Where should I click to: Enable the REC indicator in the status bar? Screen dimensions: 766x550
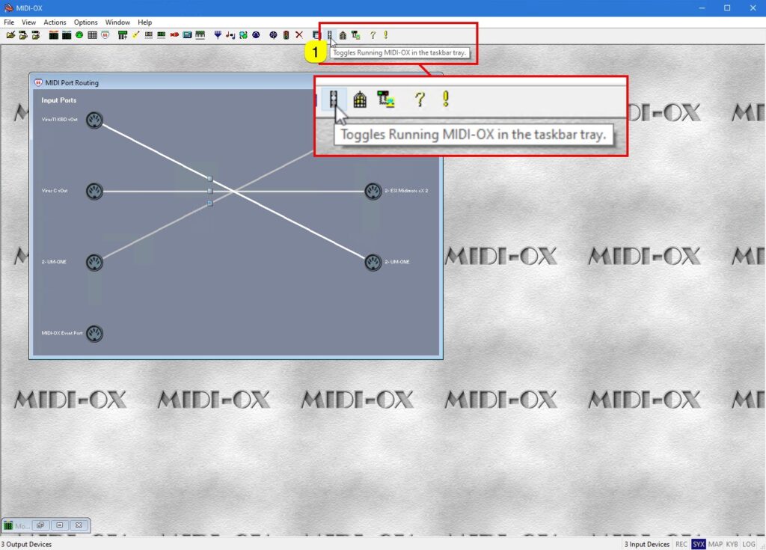[681, 544]
